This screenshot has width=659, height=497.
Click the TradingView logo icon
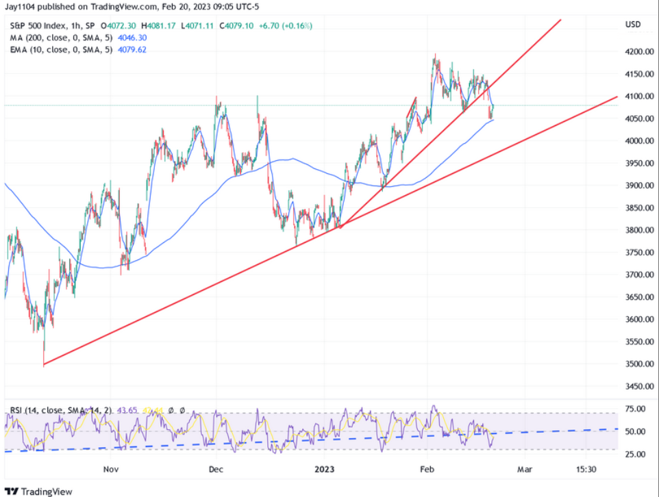(x=12, y=491)
